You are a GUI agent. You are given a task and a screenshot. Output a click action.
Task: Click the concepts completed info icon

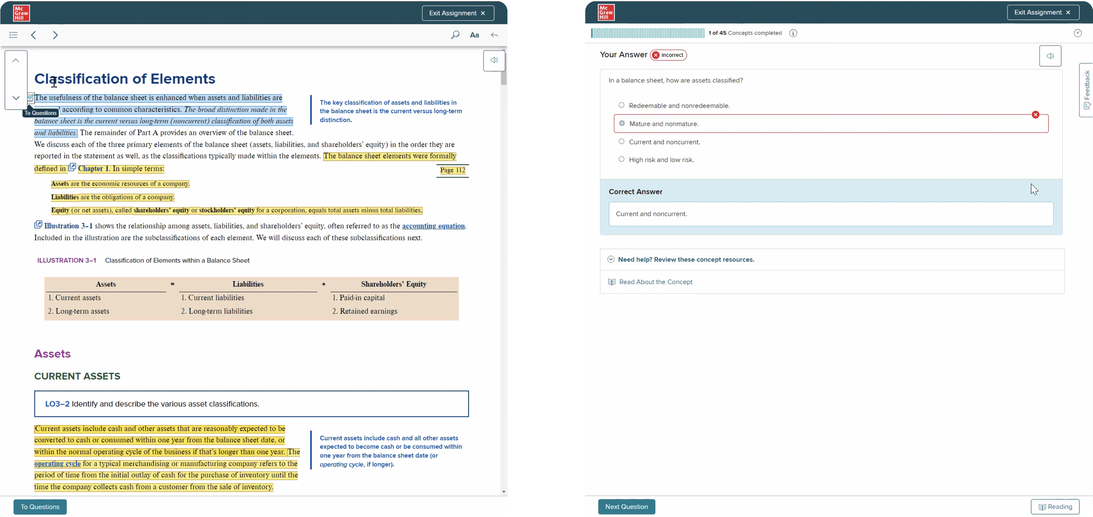pos(793,33)
